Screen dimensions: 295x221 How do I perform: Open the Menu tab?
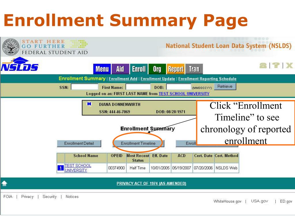(x=102, y=69)
